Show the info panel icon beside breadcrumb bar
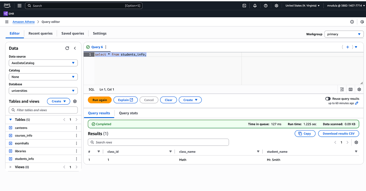 (352, 22)
